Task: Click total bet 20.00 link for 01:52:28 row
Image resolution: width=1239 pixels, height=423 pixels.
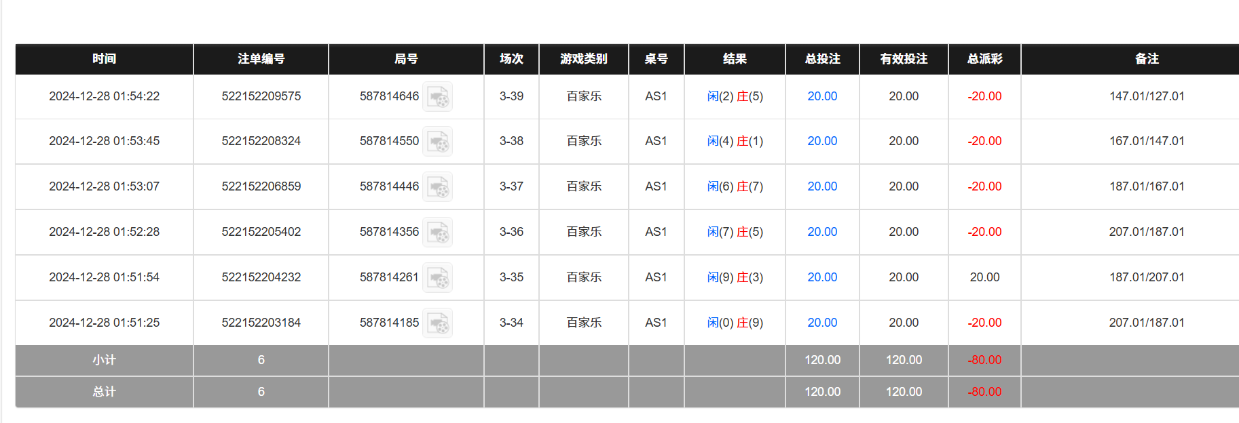Action: [x=822, y=232]
